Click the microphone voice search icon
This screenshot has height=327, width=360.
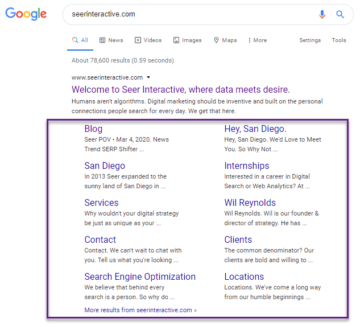322,14
